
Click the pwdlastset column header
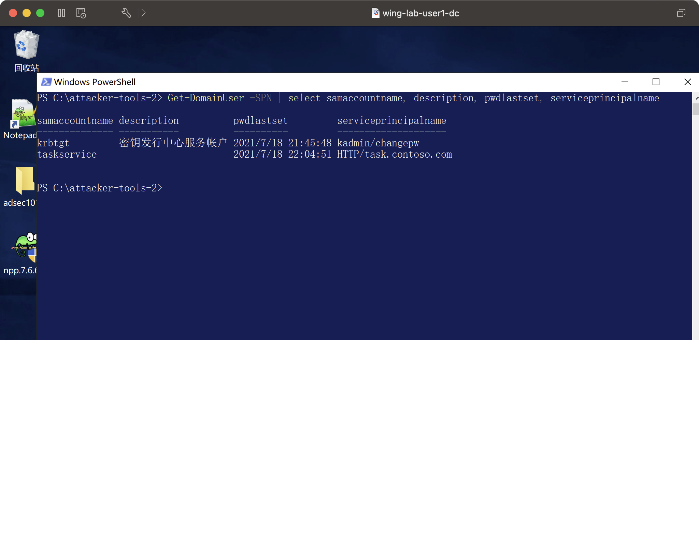tap(260, 121)
